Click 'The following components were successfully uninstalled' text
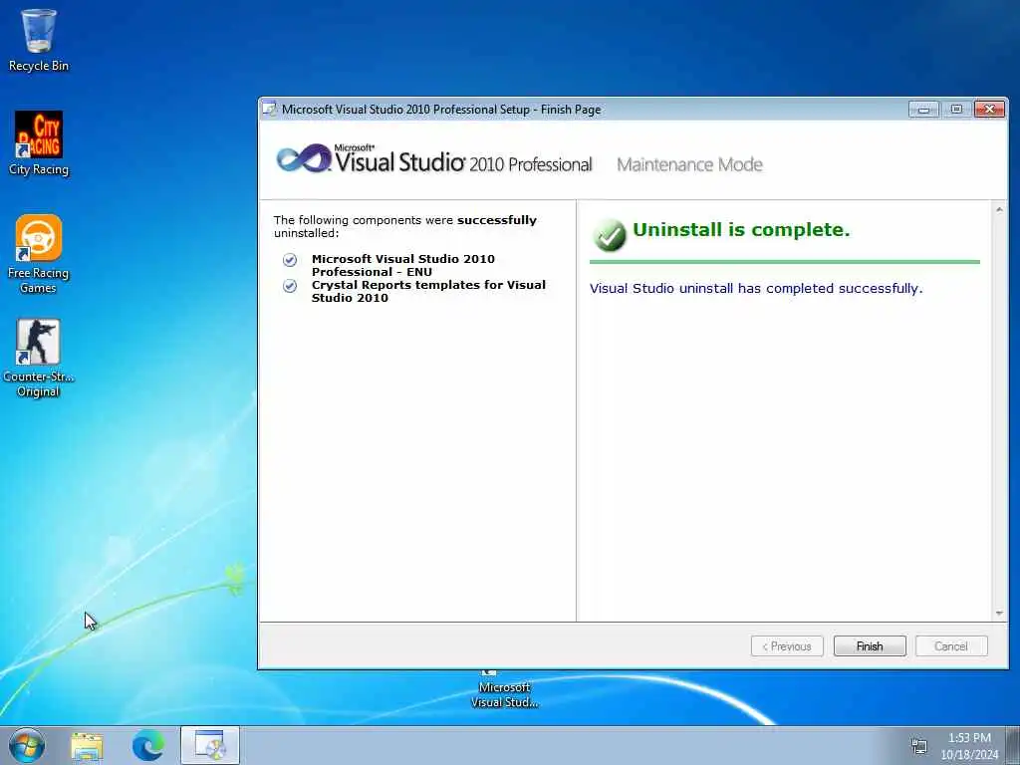This screenshot has width=1020, height=765. coord(405,226)
